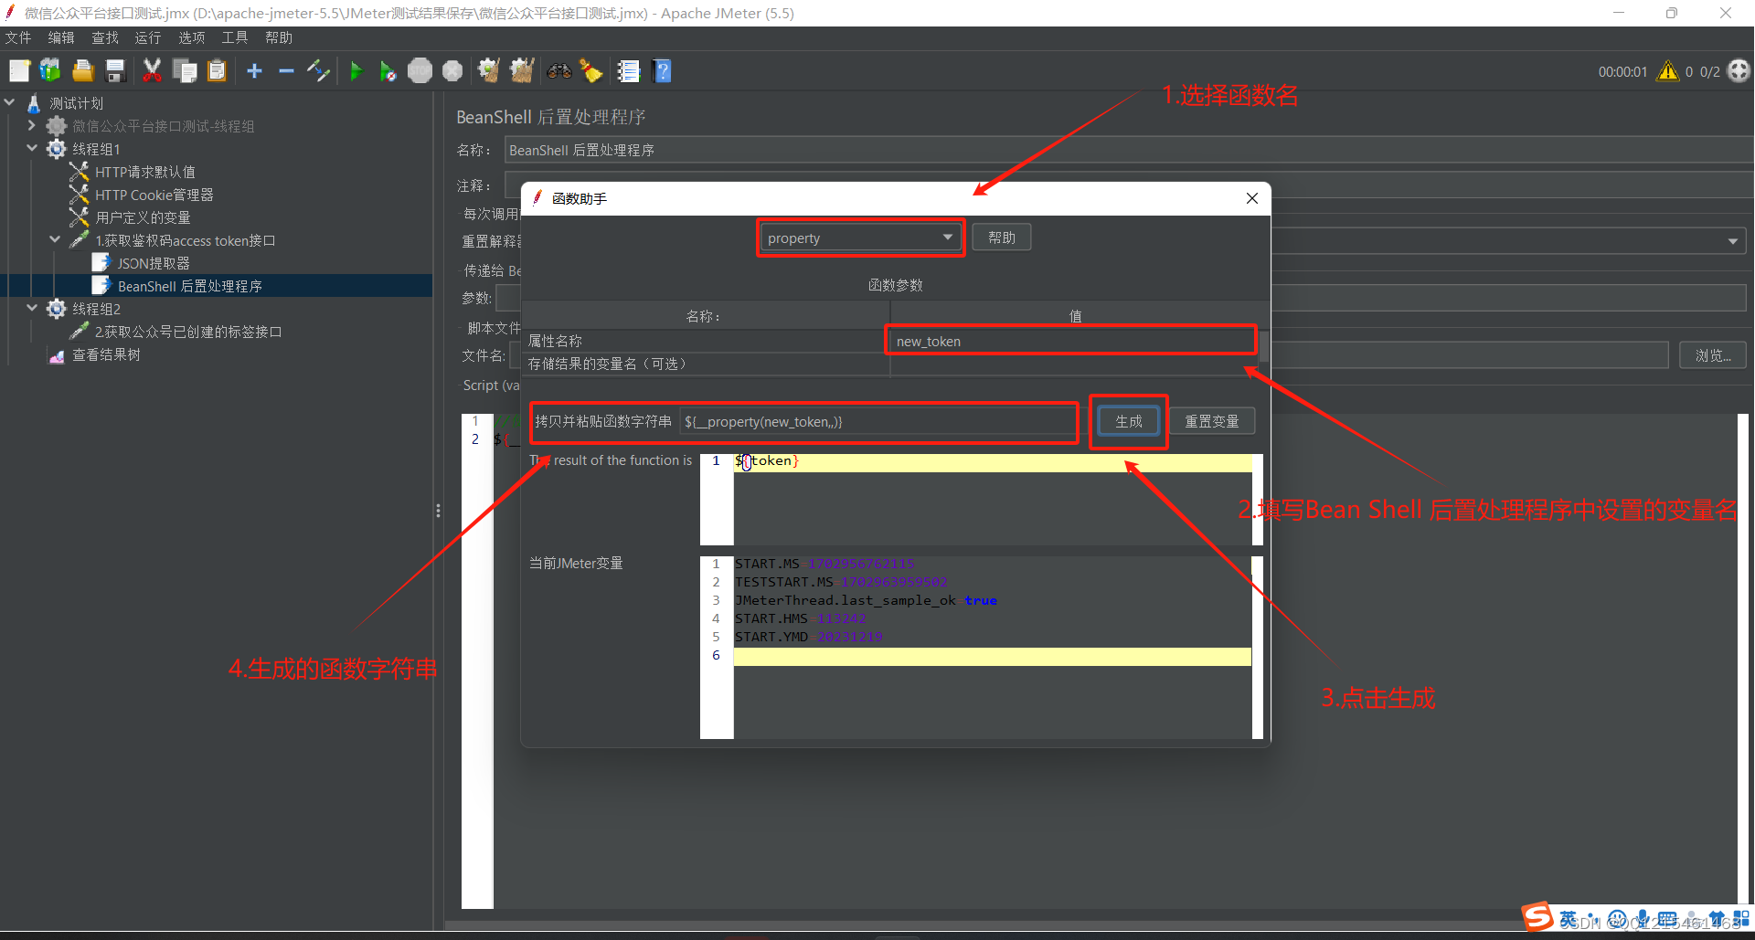The width and height of the screenshot is (1755, 940).
Task: Collapse the 测试计划 tree node
Action: pos(10,102)
